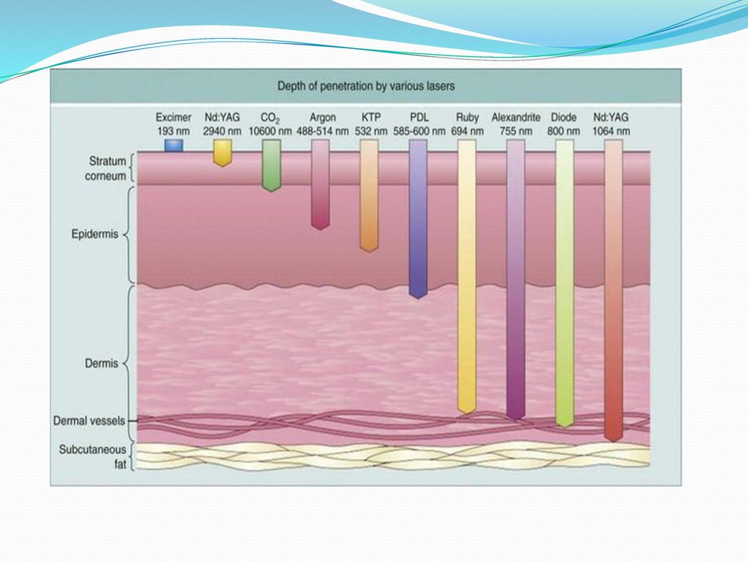This screenshot has height=561, width=748.
Task: Select the light green Diode laser bar
Action: click(565, 283)
